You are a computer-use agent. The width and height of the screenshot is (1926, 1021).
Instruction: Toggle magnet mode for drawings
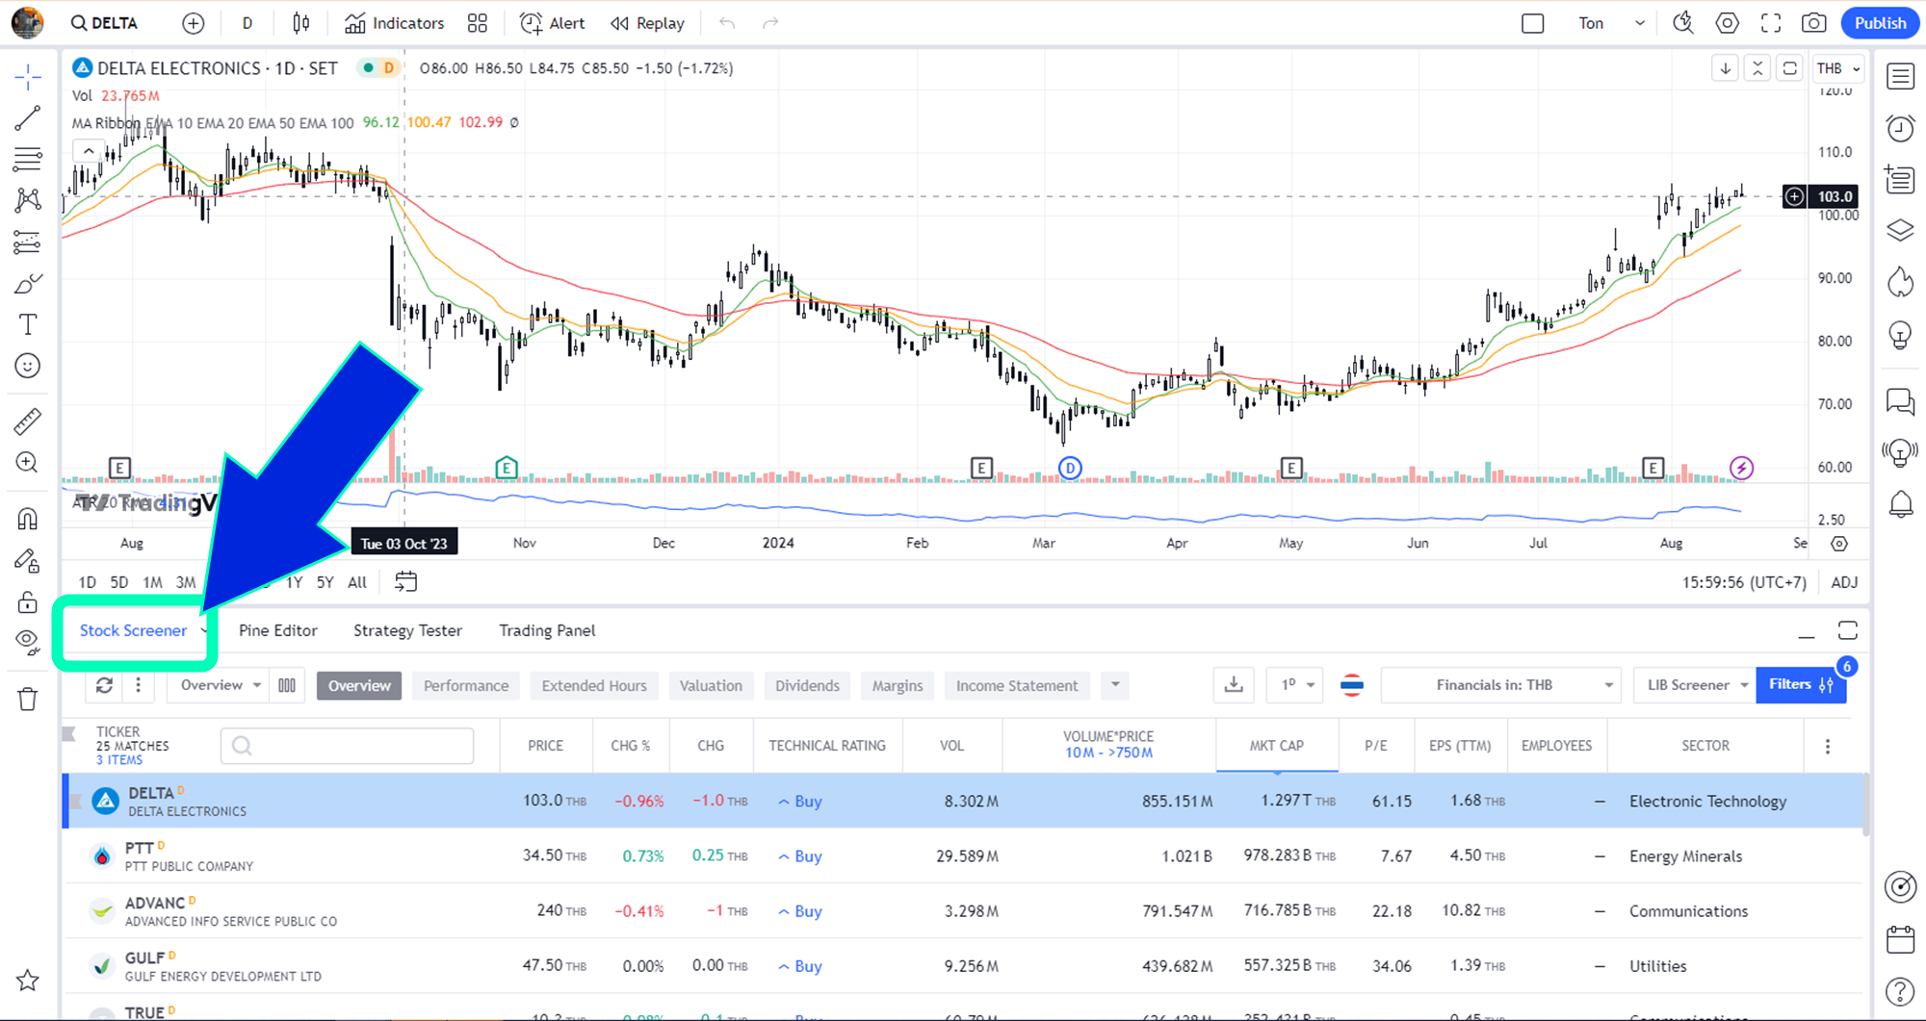tap(28, 519)
